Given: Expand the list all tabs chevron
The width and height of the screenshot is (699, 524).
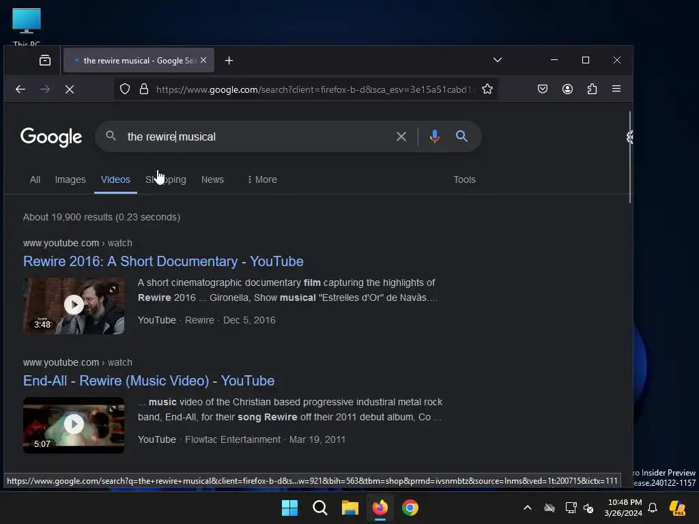Looking at the screenshot, I should point(498,60).
